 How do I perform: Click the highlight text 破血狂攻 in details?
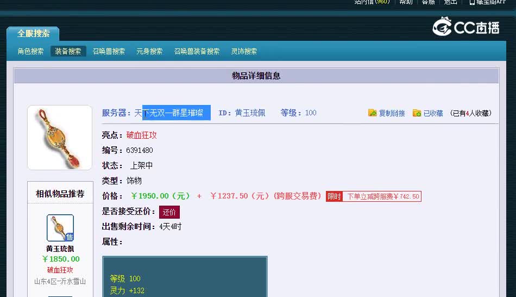coord(142,135)
